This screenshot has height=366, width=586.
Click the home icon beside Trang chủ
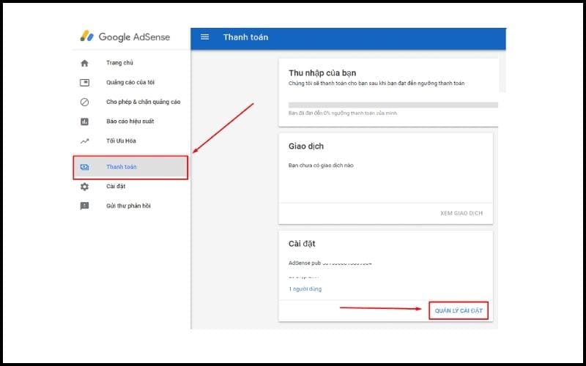coord(84,63)
